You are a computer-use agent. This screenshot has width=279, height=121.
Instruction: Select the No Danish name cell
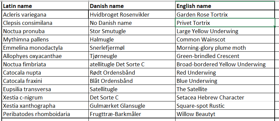click(132, 23)
